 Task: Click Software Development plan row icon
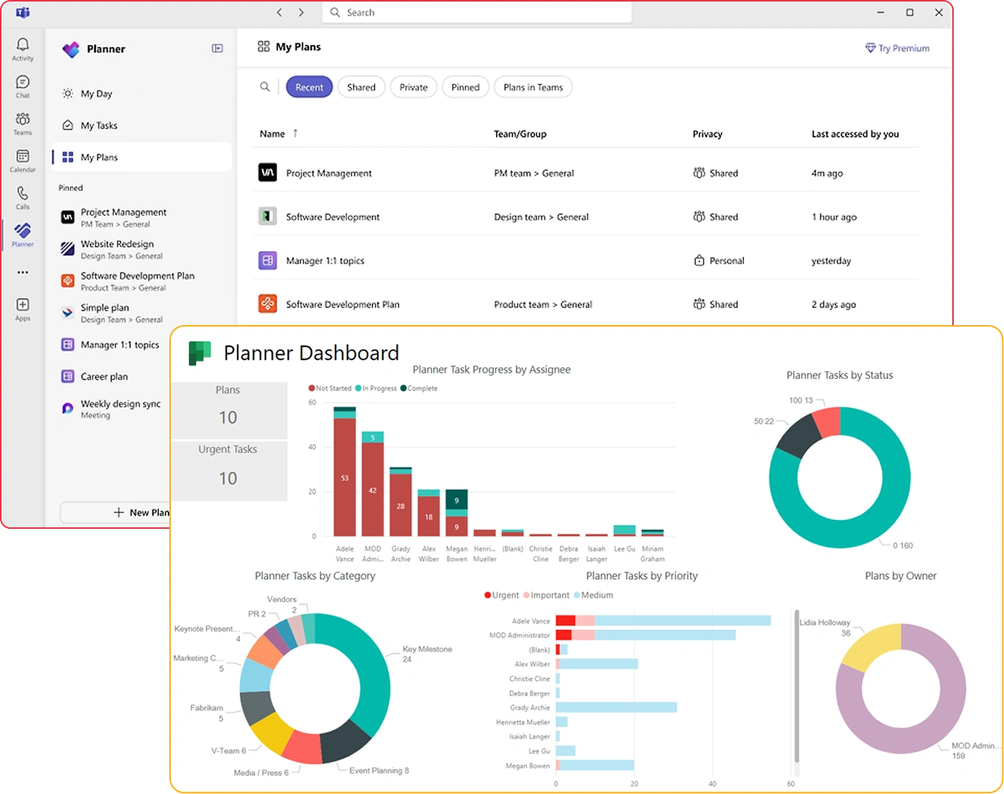pos(267,216)
